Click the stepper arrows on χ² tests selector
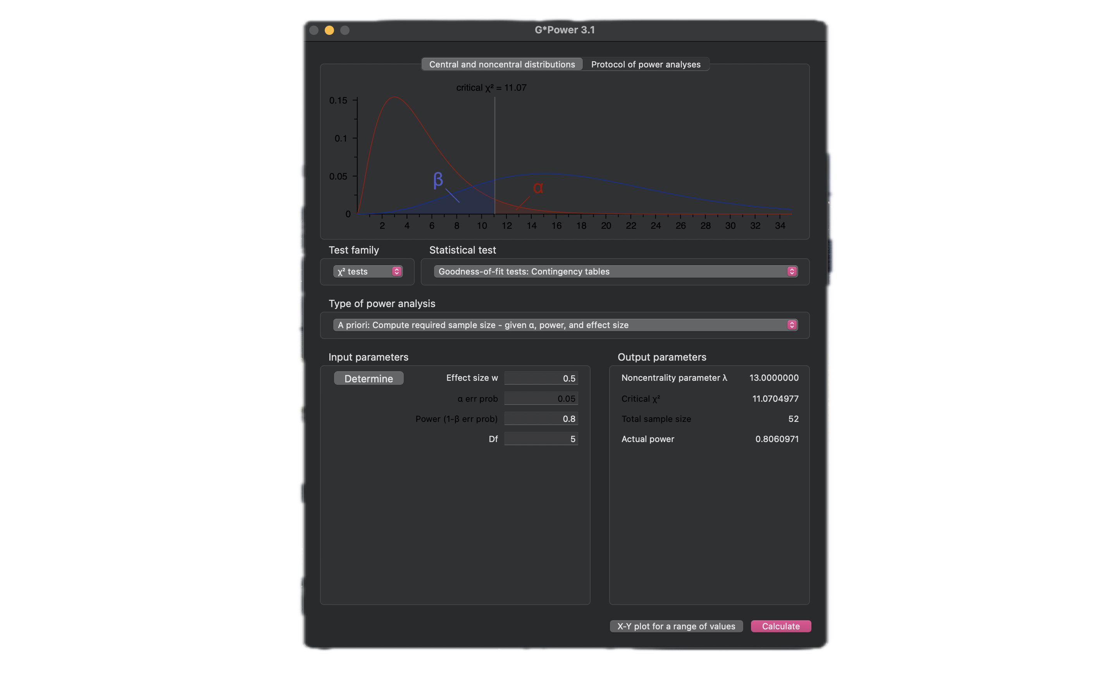 396,271
